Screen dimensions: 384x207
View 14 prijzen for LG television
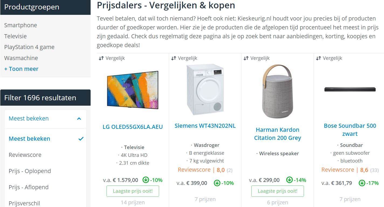[133, 202]
